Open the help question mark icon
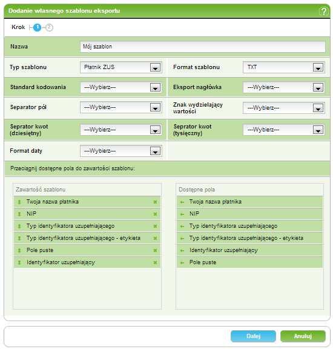333x349 pixels. point(323,11)
